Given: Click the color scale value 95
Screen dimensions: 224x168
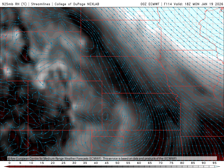Looking at the screenshot, I should 214,163.
